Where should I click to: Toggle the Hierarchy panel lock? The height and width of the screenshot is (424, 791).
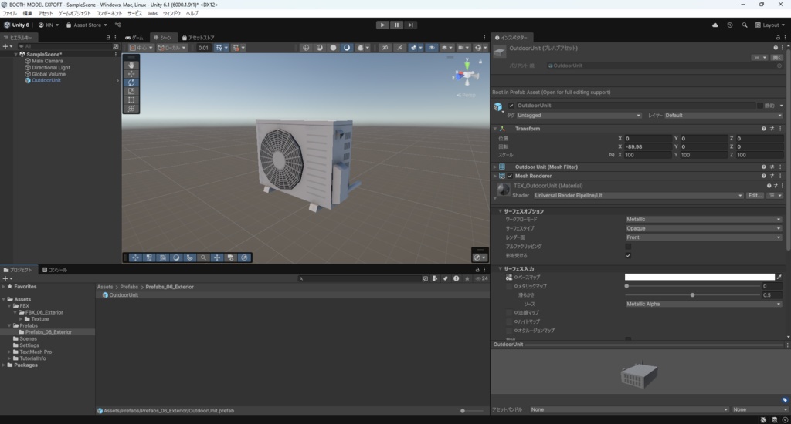tap(108, 38)
